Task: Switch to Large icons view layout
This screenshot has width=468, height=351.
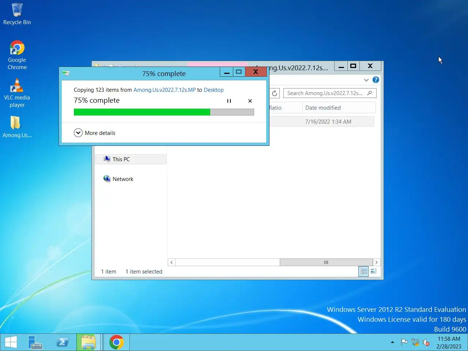Action: click(373, 271)
